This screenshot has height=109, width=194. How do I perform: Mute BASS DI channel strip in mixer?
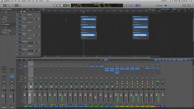click(35, 104)
